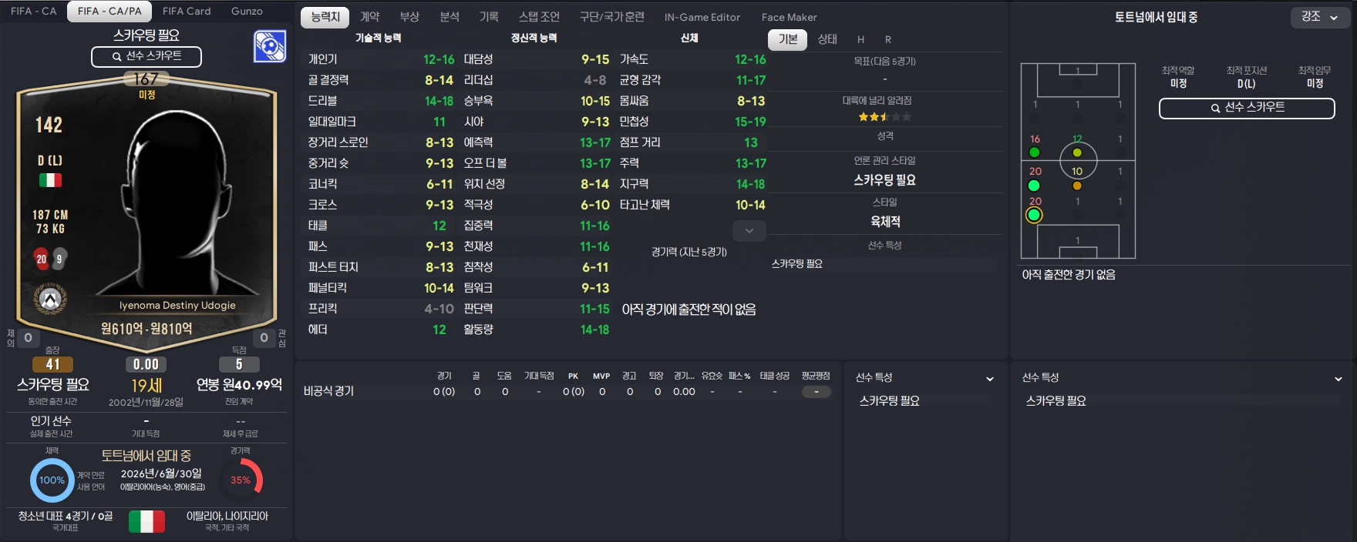Click the 육체적 play style text
This screenshot has width=1357, height=542.
(885, 222)
